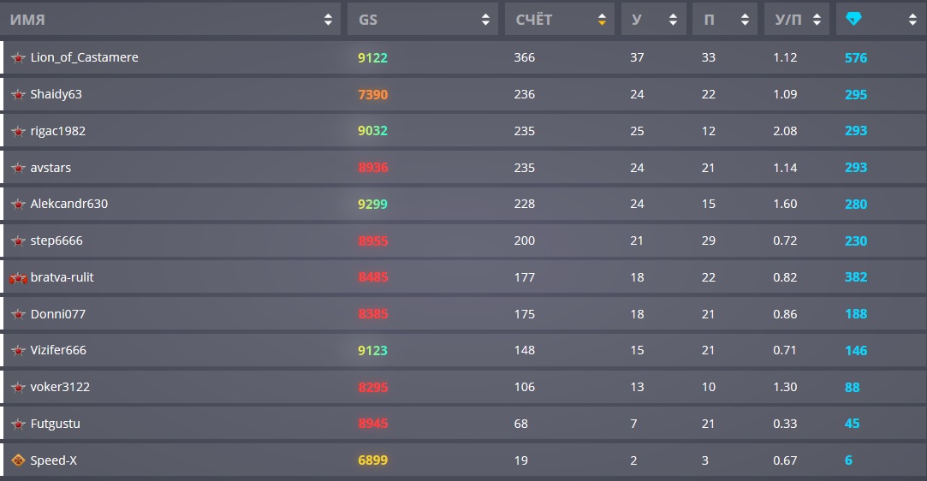Open the player name Alekcandr630
Image resolution: width=927 pixels, height=481 pixels.
point(69,204)
